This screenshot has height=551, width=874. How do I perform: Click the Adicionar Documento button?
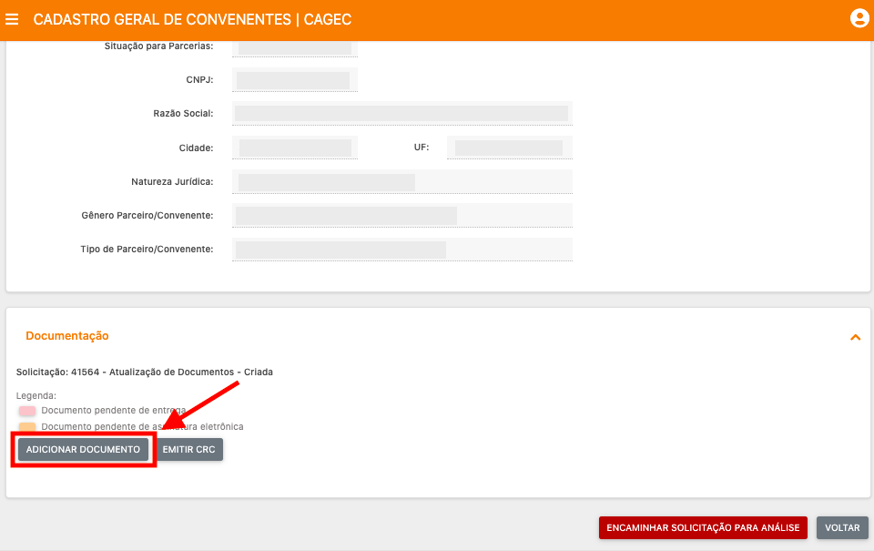pos(83,450)
